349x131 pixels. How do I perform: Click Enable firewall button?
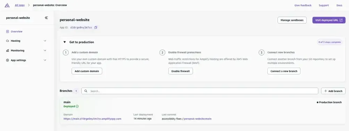180,71
